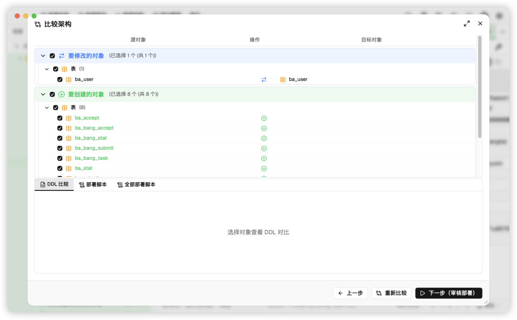This screenshot has width=517, height=320.
Task: Click the blue modify arrows icon beside 要修改的对象
Action: (x=62, y=55)
